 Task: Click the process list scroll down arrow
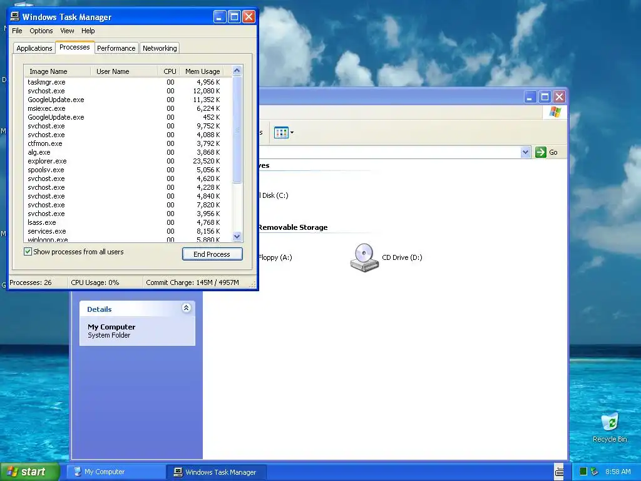click(237, 236)
